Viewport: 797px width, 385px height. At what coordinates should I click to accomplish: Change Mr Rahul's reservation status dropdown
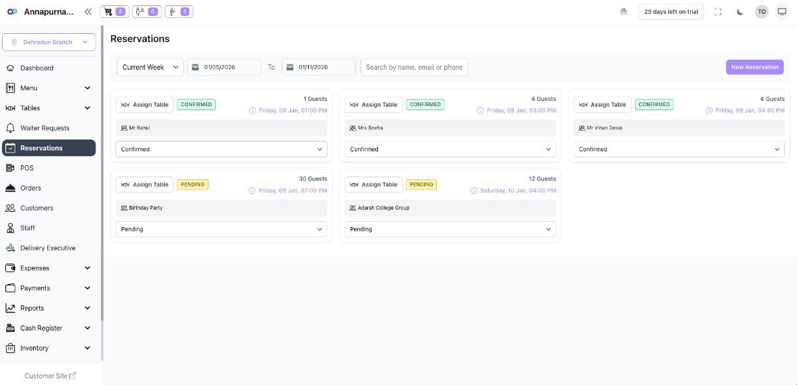(x=221, y=149)
